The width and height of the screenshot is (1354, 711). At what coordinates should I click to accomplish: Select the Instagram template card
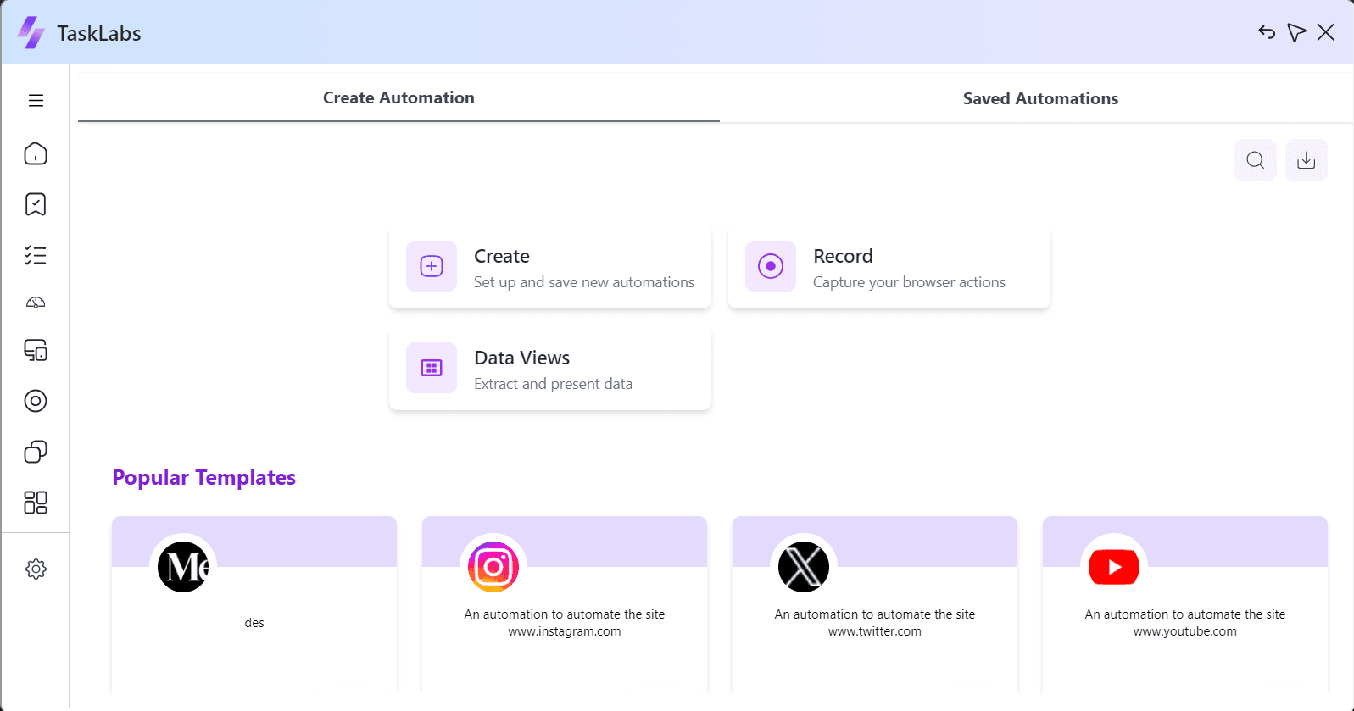point(565,605)
